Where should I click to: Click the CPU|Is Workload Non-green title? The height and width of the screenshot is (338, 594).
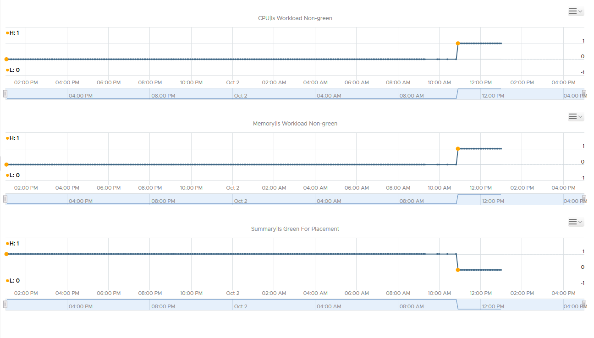[x=295, y=18]
